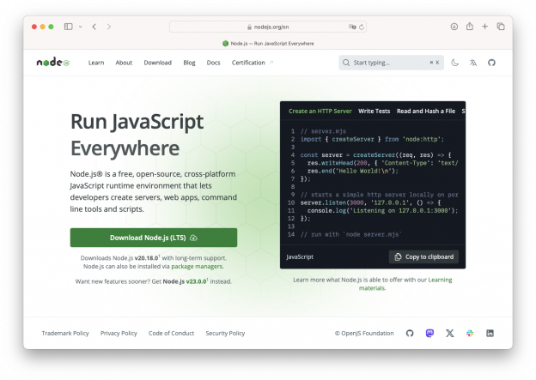Toggle the Safari sidebar icon

[x=69, y=27]
